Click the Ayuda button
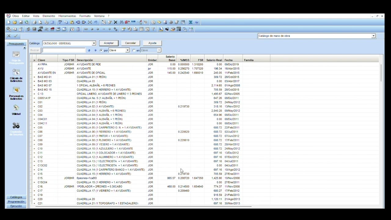The image size is (391, 220). click(x=152, y=43)
